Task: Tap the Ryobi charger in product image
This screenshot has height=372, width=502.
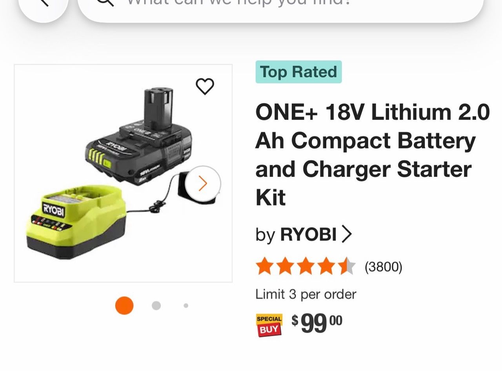Action: pyautogui.click(x=76, y=221)
